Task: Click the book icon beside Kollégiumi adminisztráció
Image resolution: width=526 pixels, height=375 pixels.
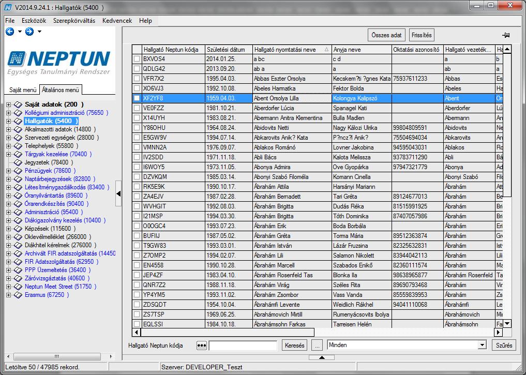Action: [18, 113]
